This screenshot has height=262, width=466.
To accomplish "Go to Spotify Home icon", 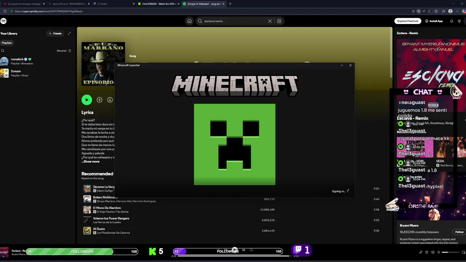I will point(189,21).
